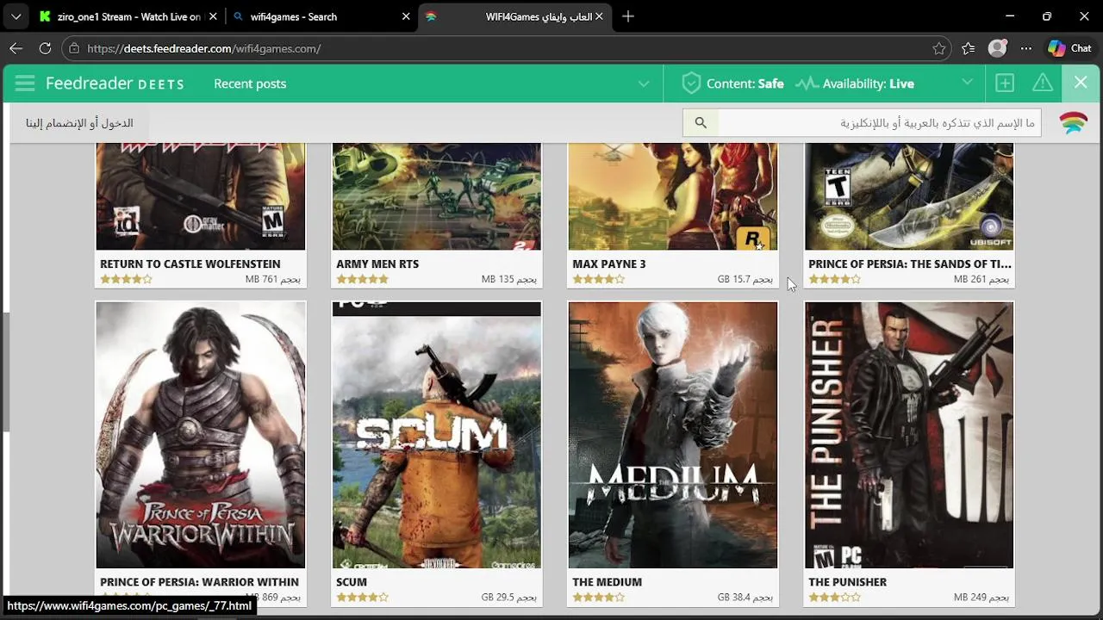This screenshot has height=620, width=1103.
Task: Open the tab actions dropdown menu
Action: 16,16
